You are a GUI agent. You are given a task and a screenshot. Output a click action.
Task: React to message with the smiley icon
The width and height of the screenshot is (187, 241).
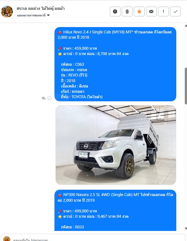point(49,98)
